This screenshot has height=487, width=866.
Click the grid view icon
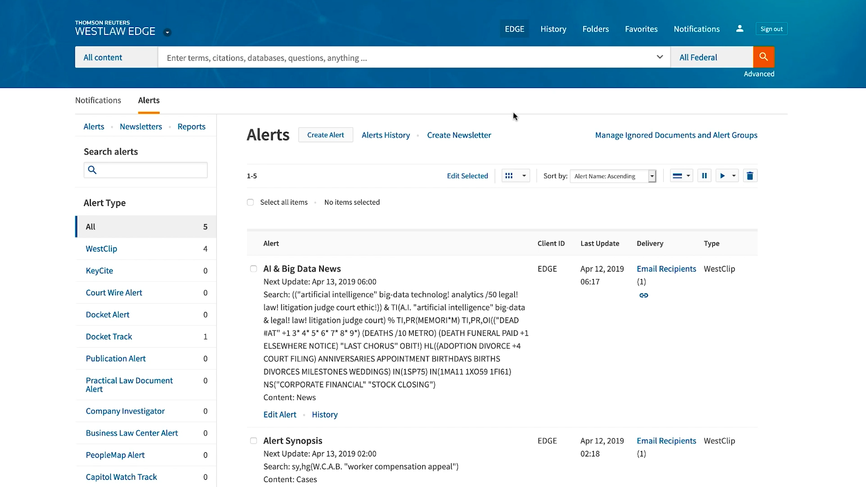(509, 176)
